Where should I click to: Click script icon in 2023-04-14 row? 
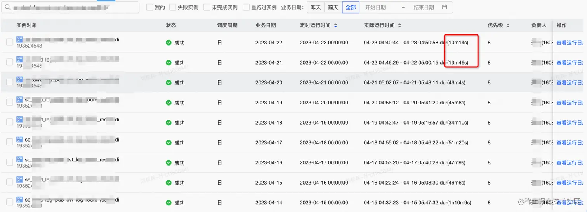click(19, 200)
